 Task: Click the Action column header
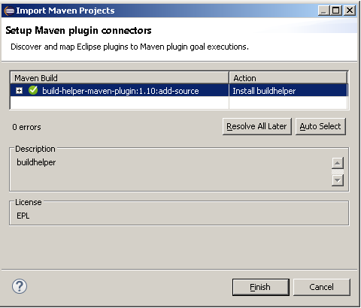tap(288, 78)
